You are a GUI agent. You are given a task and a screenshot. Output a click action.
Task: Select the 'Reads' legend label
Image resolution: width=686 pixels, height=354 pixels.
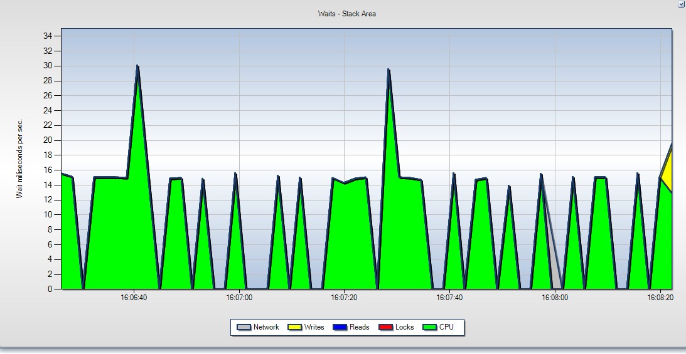359,327
